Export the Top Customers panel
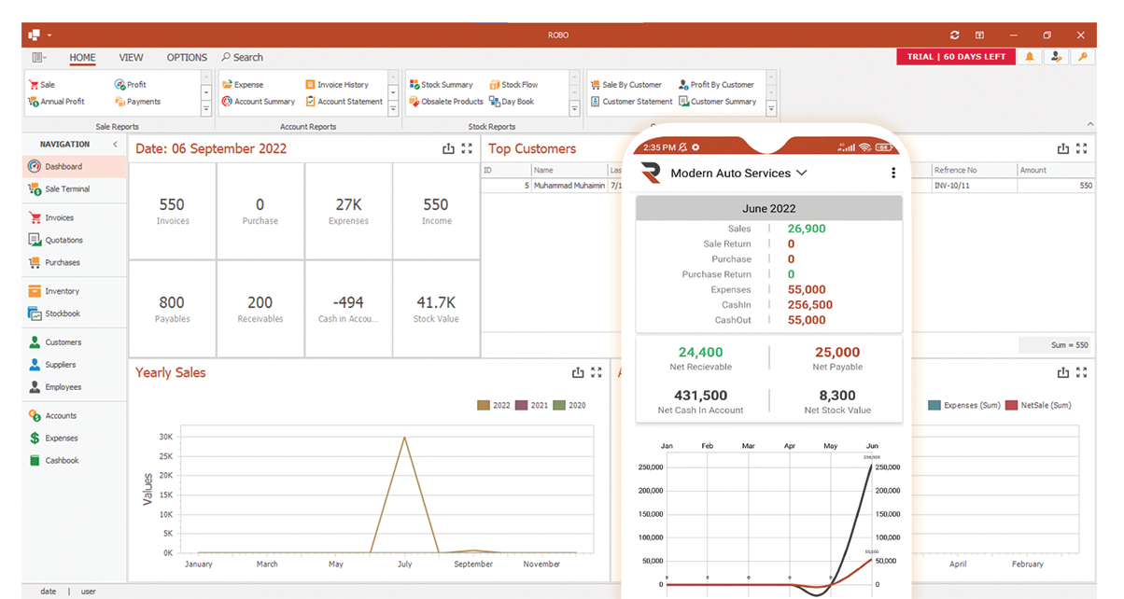The image size is (1124, 599). tap(1062, 148)
